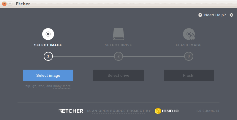Click the white disc Select Image icon
The image size is (237, 120).
[48, 34]
